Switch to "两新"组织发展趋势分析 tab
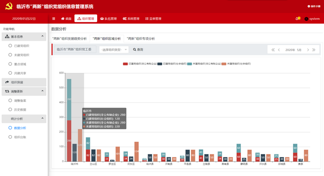The image size is (324, 176). 69,39
